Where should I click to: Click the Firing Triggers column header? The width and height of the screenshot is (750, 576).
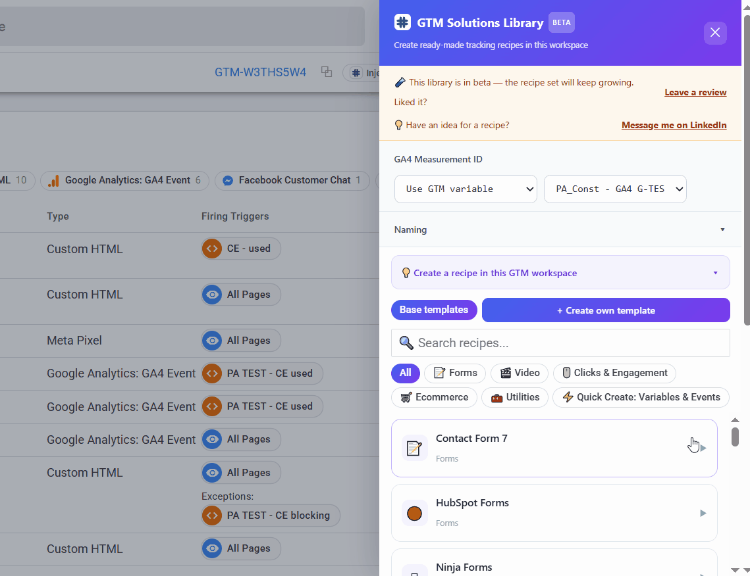[235, 216]
